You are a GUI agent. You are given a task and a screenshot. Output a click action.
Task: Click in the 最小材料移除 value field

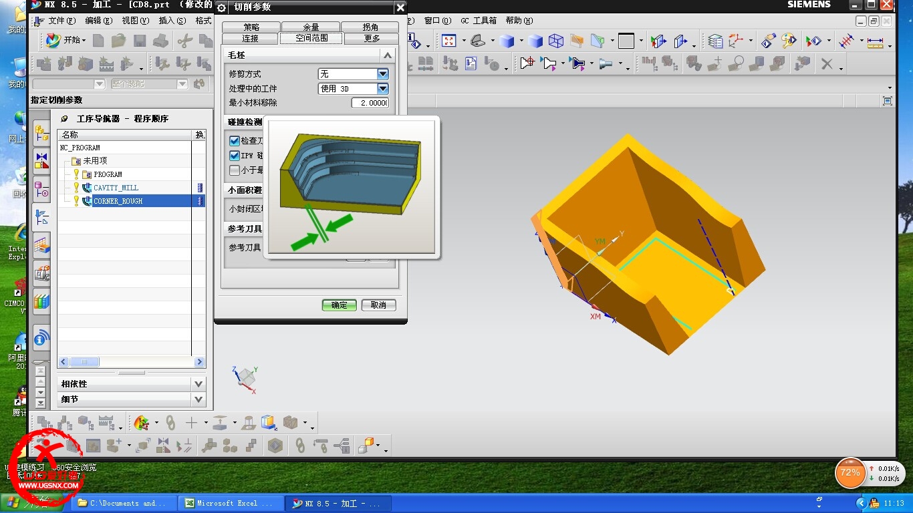click(x=370, y=103)
